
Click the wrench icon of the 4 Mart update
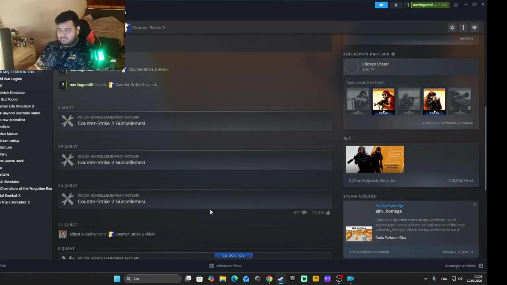67,121
